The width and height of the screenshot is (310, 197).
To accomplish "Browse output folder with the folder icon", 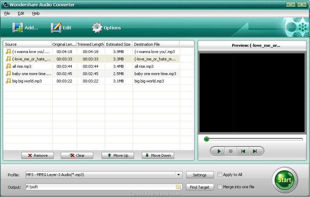I will pos(178,187).
